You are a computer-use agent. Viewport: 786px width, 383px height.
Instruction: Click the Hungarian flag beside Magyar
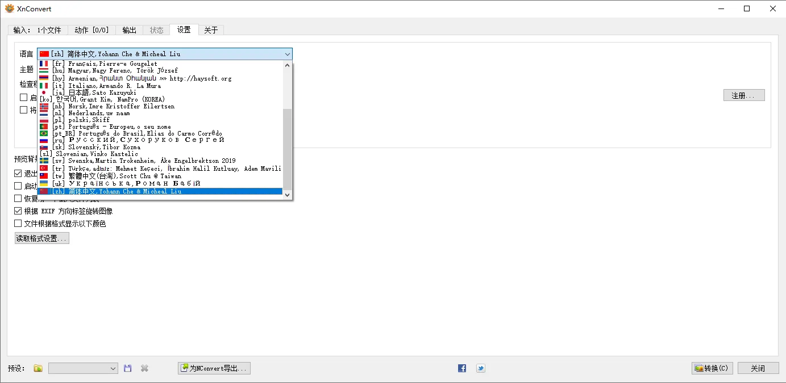(x=44, y=71)
